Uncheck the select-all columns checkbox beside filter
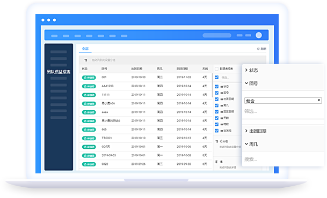The width and height of the screenshot is (327, 198). pos(217,77)
